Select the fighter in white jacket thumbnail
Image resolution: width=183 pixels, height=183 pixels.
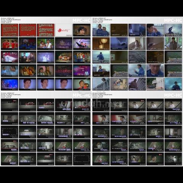point(46,43)
